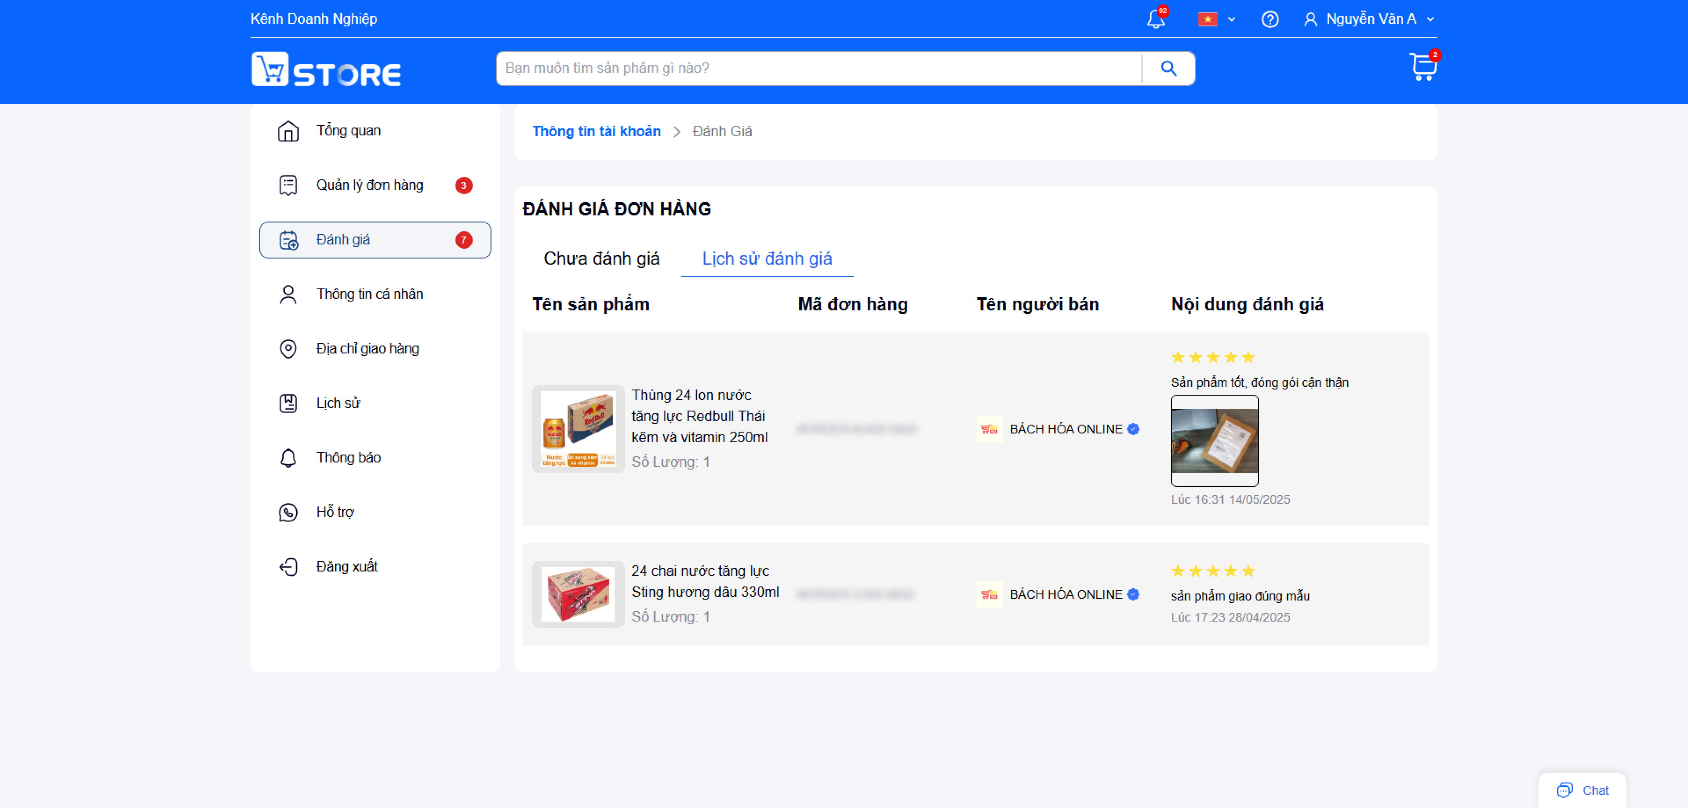Open Tổng quan from sidebar
1688x808 pixels.
coord(375,131)
